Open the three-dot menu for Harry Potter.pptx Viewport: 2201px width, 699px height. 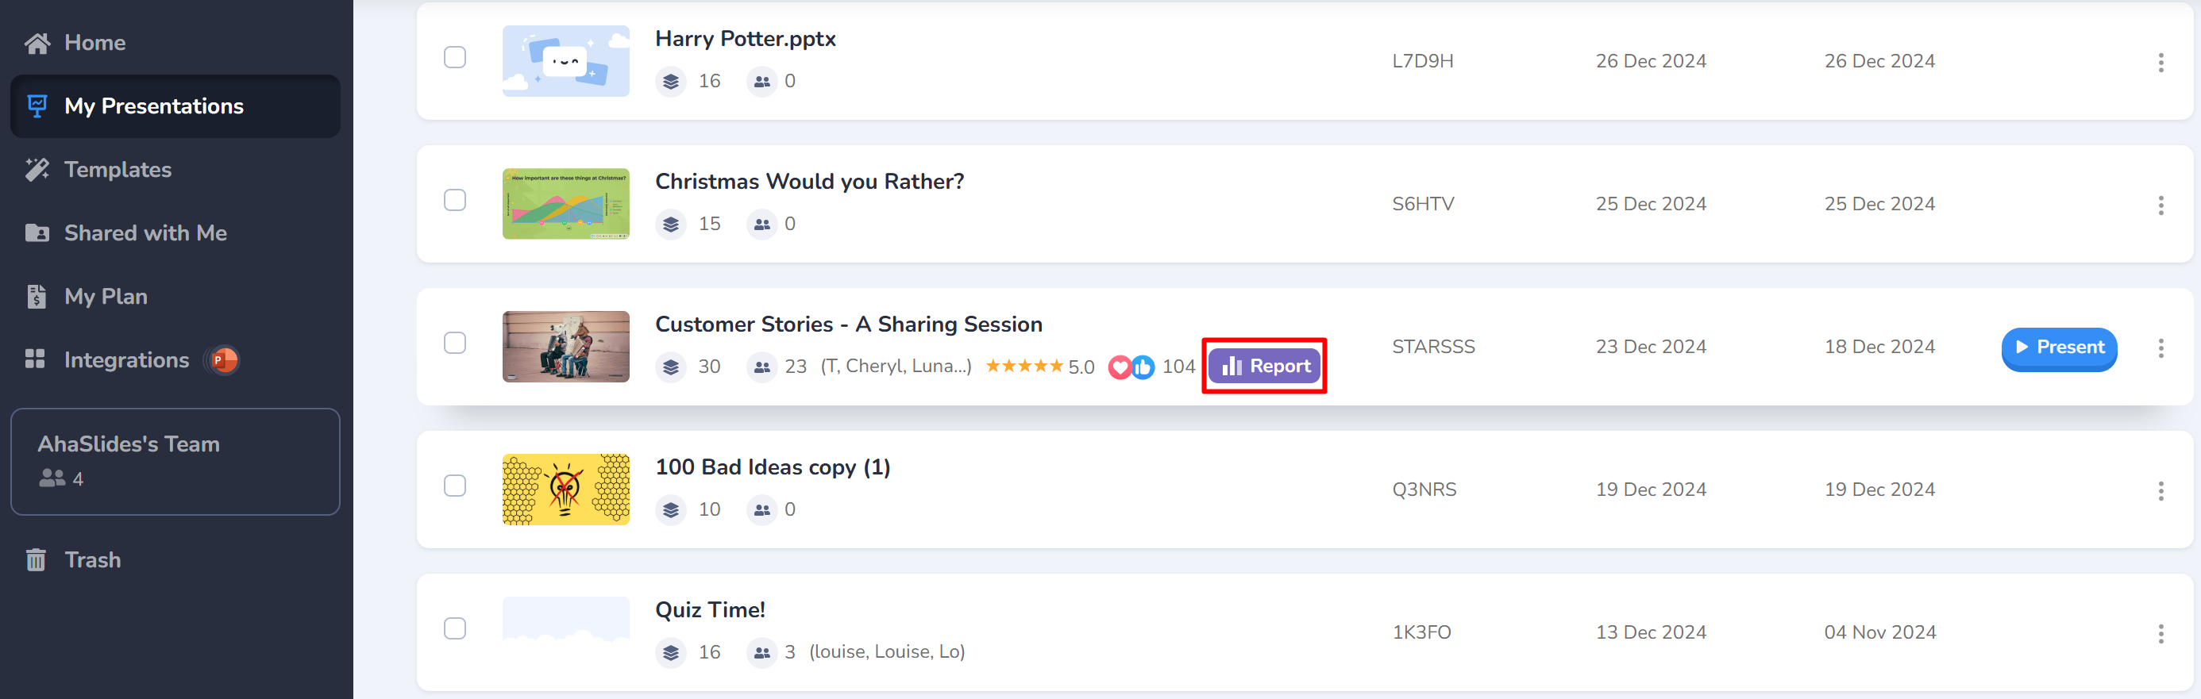(x=2161, y=63)
